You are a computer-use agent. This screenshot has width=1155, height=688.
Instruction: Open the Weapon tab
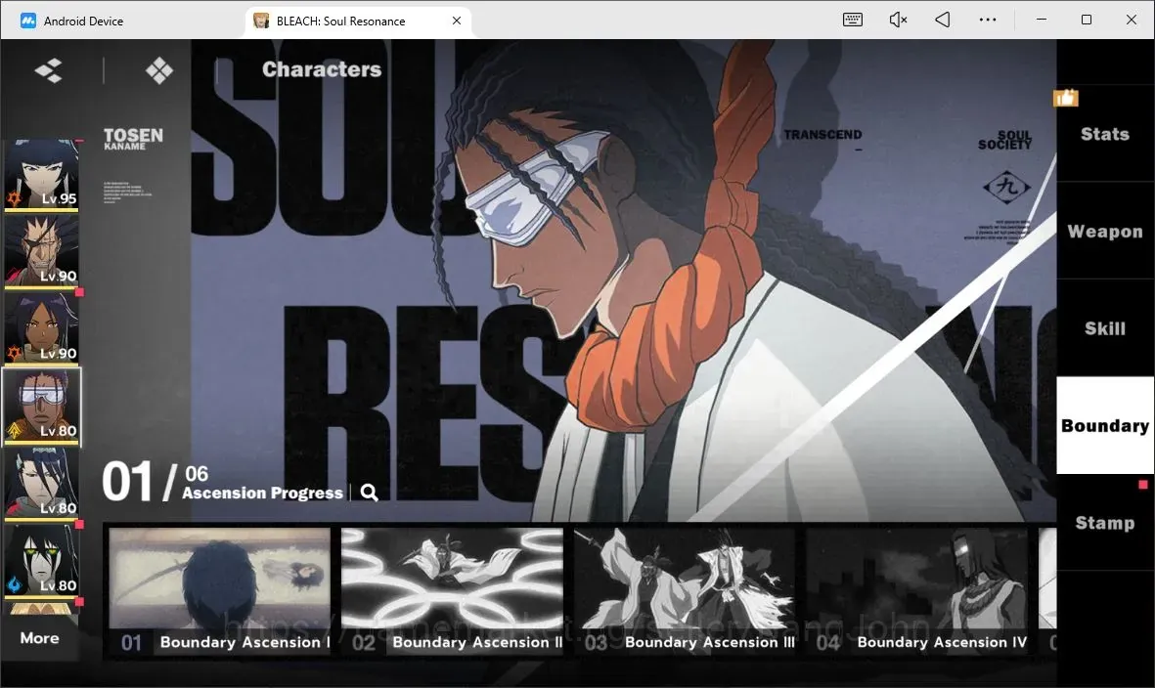1105,231
